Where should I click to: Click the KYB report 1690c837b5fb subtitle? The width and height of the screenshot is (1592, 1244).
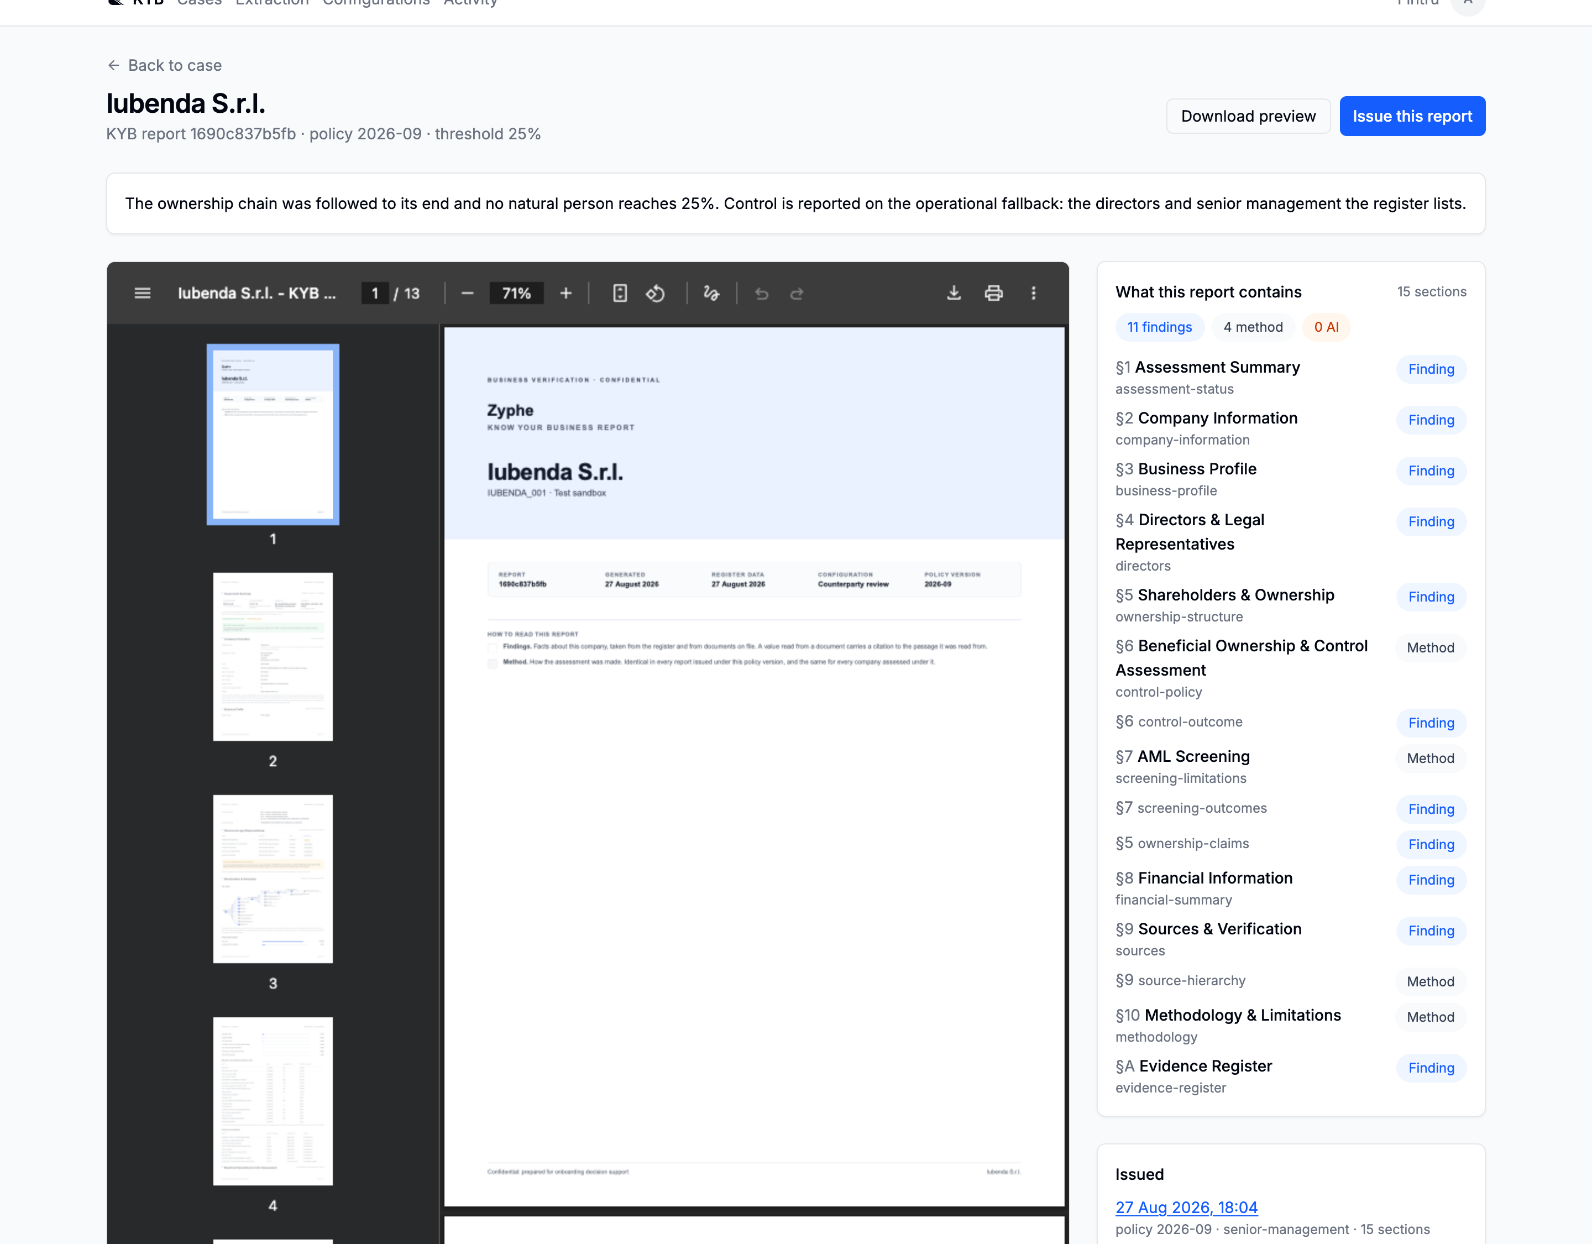coord(323,134)
